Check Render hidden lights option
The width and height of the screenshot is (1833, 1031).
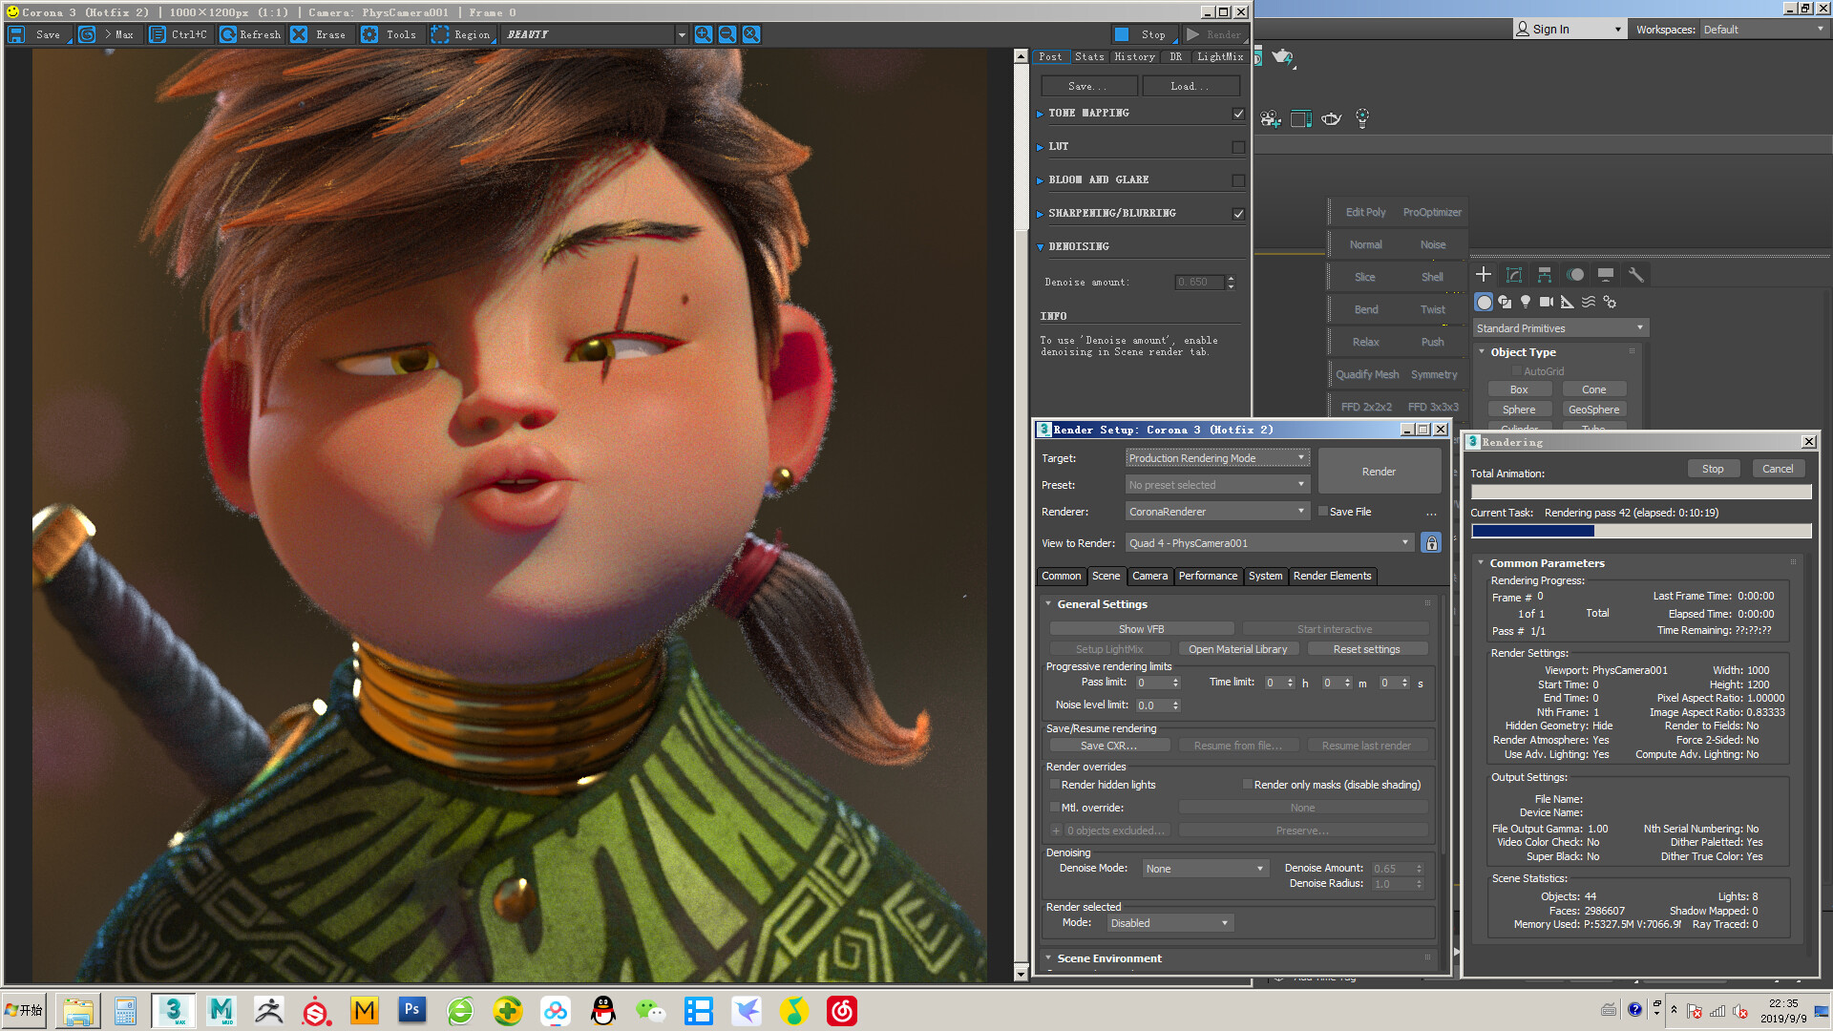tap(1055, 785)
